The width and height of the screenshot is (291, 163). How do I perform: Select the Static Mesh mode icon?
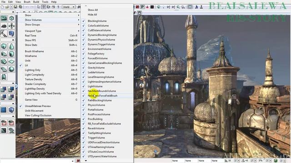11,34
